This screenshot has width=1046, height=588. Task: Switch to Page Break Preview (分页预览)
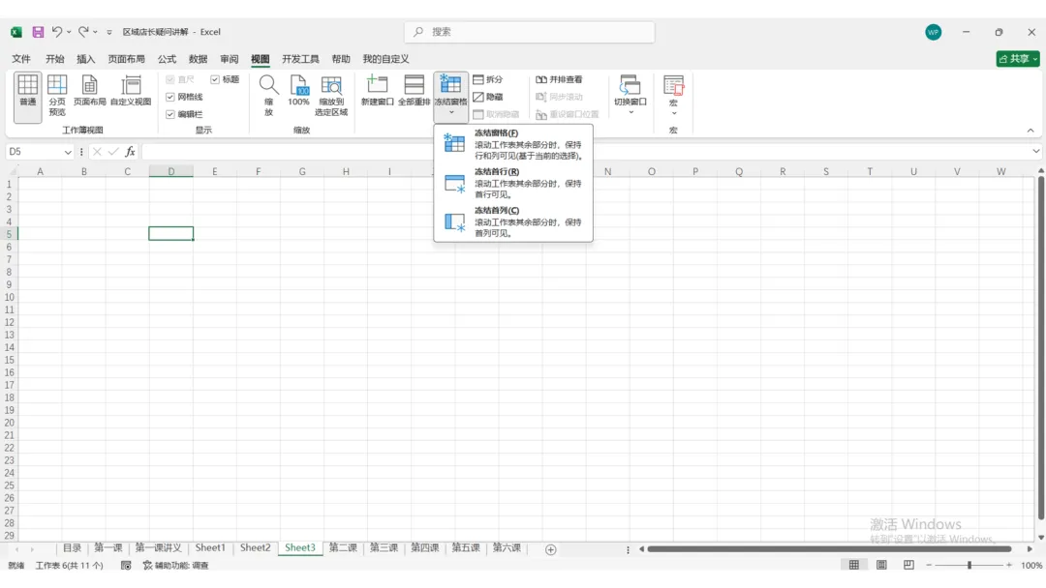(x=57, y=97)
